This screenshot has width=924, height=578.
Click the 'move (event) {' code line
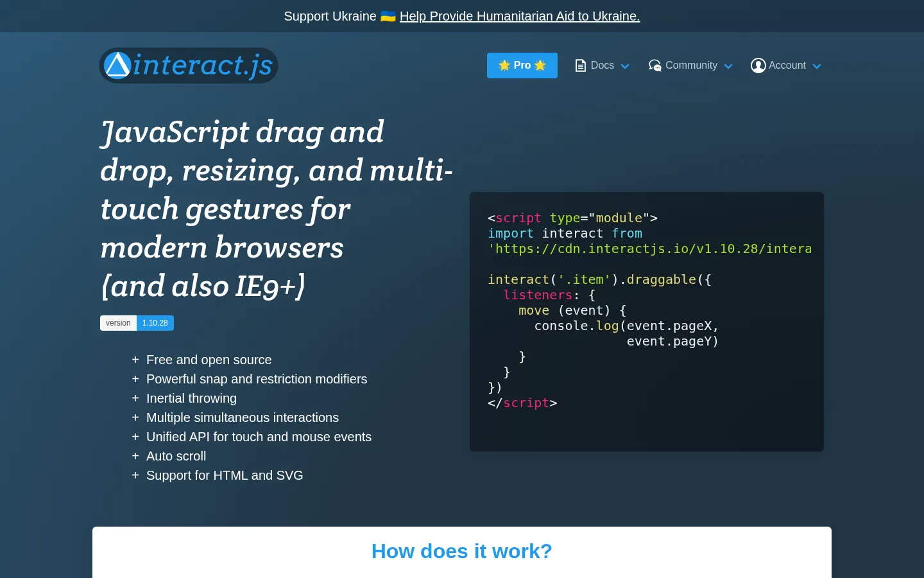coord(572,310)
